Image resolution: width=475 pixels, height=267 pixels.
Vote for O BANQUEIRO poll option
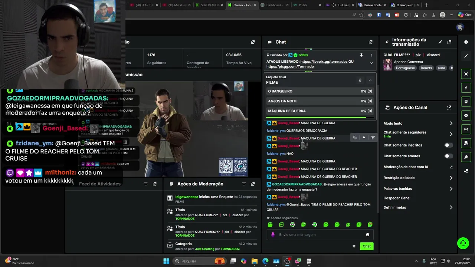point(320,91)
